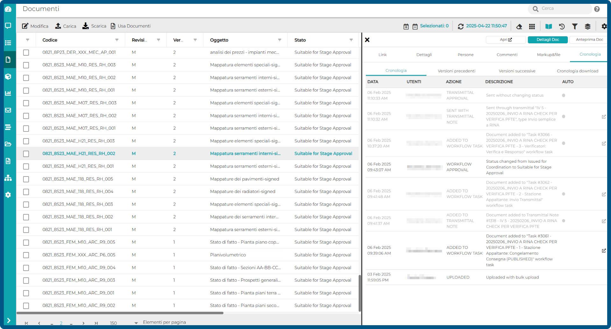Expand the sidebar with the bottom chevron
Image resolution: width=611 pixels, height=329 pixels.
click(x=9, y=320)
